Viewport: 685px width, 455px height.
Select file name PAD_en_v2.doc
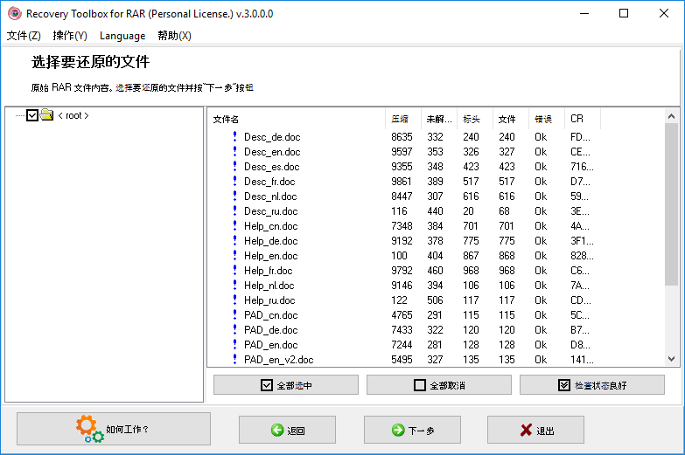[279, 360]
